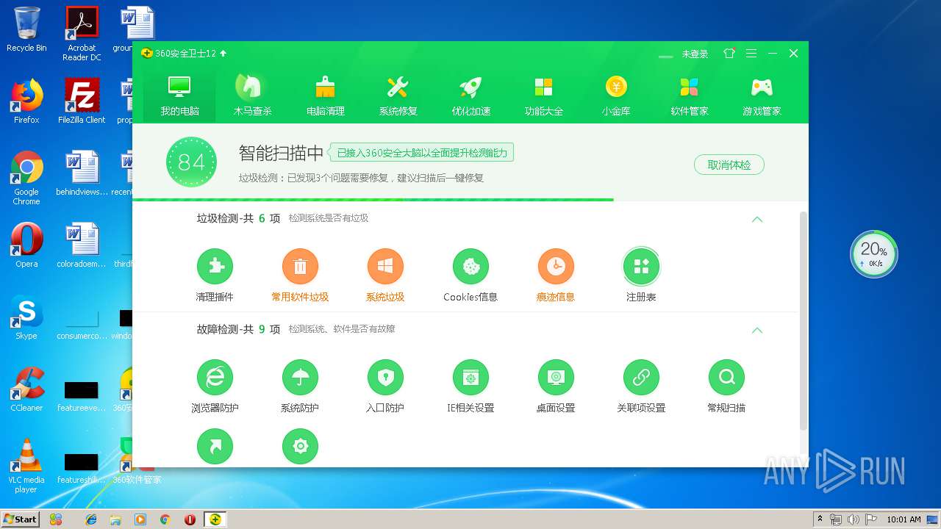This screenshot has height=529, width=941.
Task: Switch to the 木马查杀 tab
Action: click(x=252, y=95)
